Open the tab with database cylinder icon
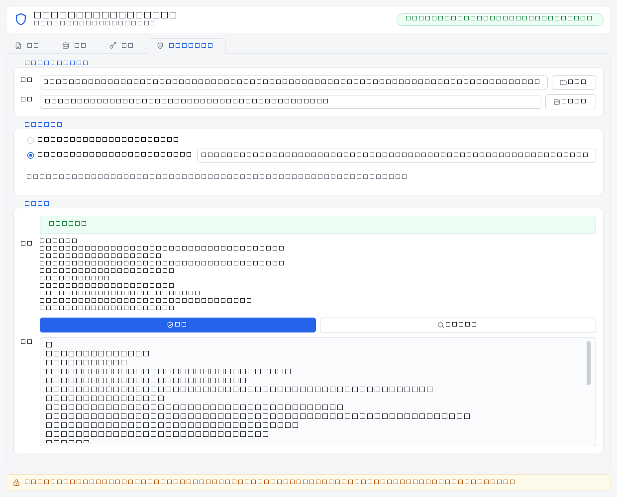The height and width of the screenshot is (497, 617). [74, 46]
